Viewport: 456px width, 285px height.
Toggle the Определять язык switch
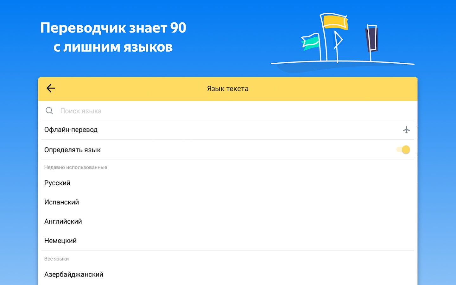pos(403,149)
